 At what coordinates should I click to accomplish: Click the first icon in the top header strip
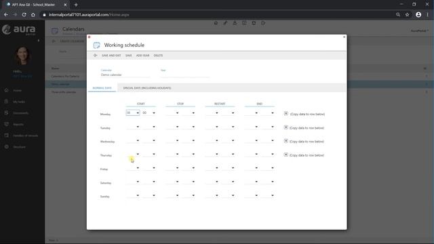[x=216, y=23]
